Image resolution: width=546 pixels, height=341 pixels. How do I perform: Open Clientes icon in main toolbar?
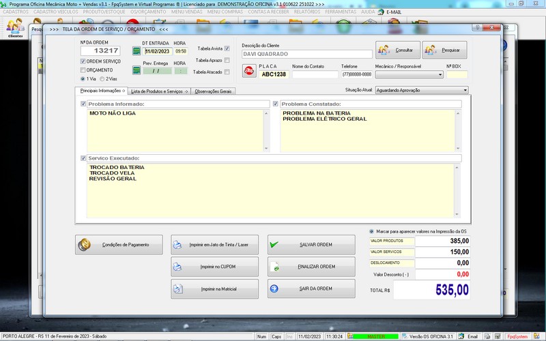[15, 28]
